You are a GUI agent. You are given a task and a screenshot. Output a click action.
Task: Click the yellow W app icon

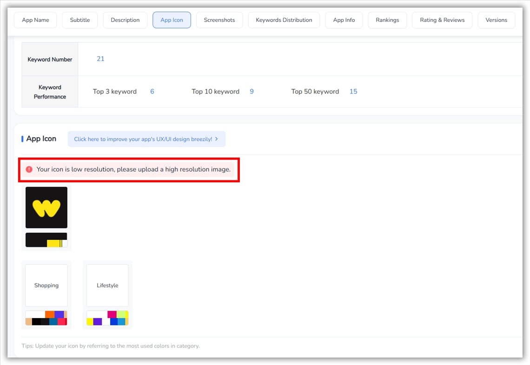[46, 207]
